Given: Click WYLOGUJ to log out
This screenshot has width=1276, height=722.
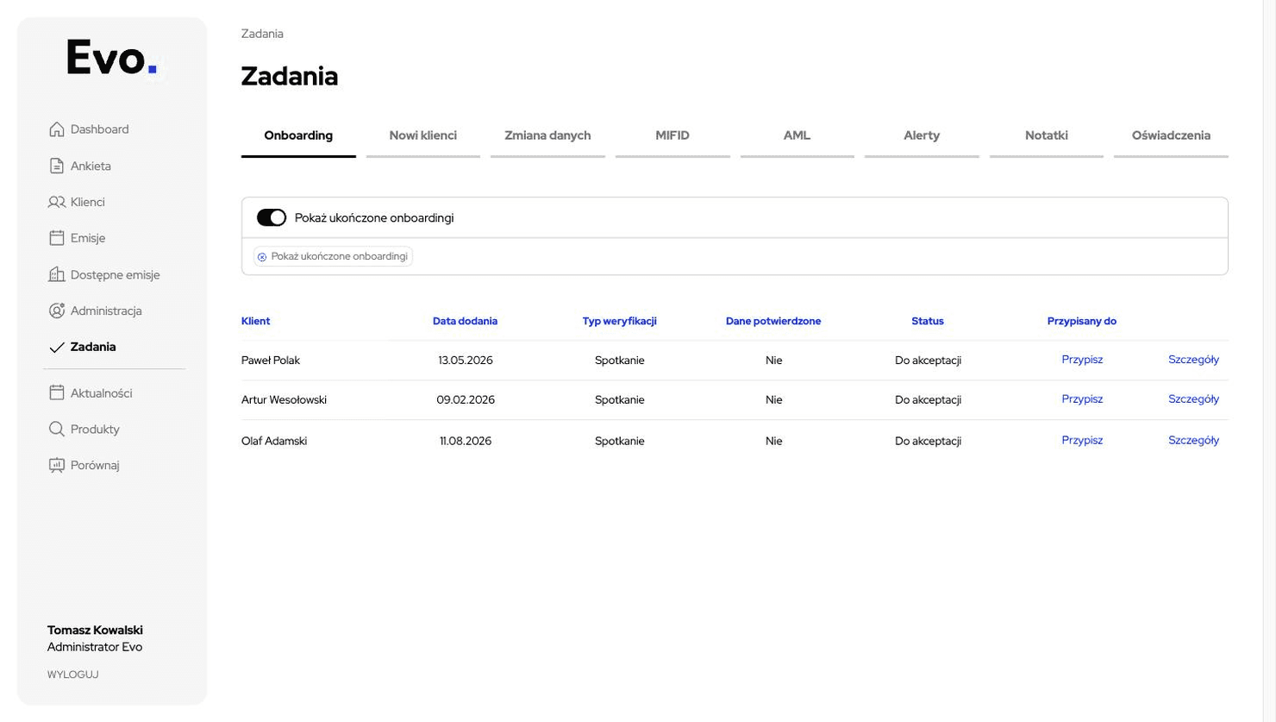Looking at the screenshot, I should pos(73,675).
